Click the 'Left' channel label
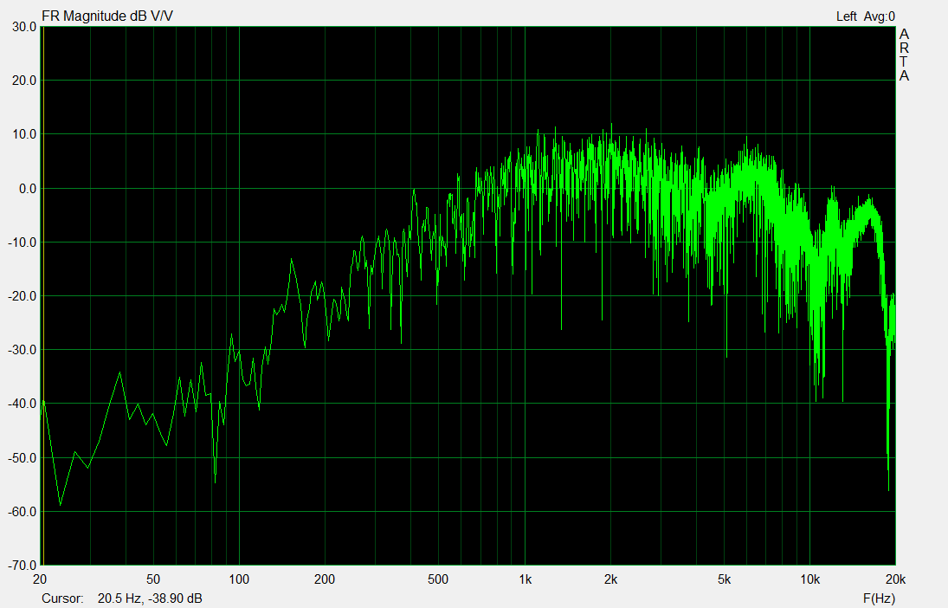 tap(847, 16)
